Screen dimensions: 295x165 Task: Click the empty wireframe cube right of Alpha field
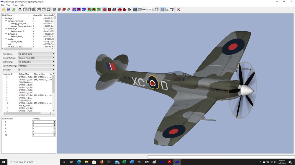157,9
